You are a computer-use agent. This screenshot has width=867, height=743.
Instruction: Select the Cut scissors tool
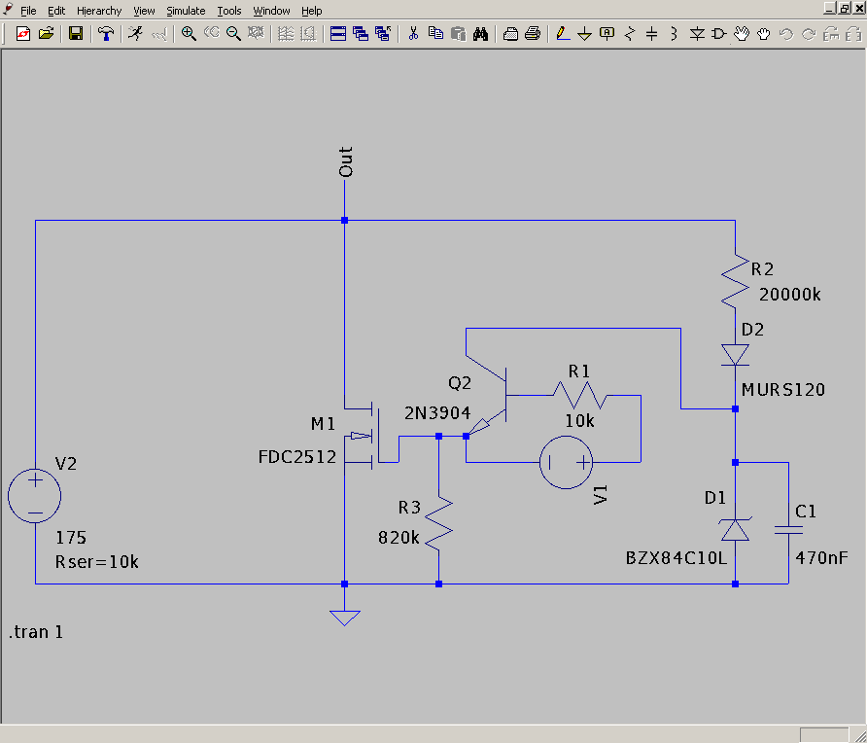pyautogui.click(x=413, y=34)
